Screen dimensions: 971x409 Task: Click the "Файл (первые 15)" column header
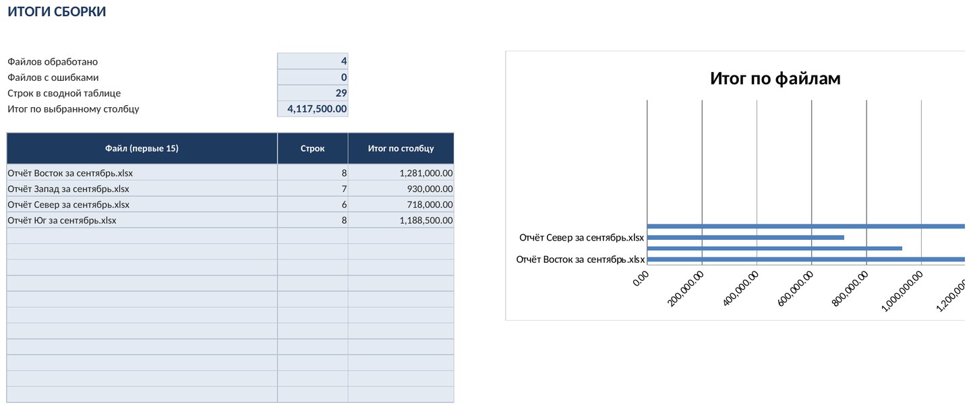coord(142,148)
